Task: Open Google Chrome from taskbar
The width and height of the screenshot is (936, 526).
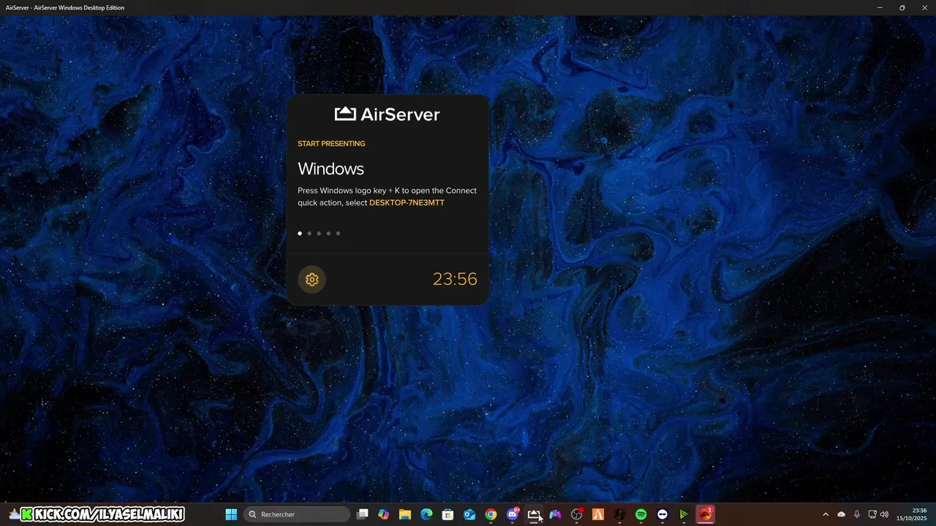Action: [491, 514]
